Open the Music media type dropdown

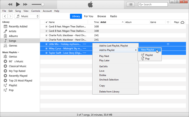(27, 16)
